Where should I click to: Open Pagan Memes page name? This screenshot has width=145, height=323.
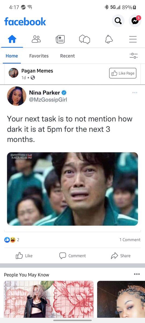(37, 71)
